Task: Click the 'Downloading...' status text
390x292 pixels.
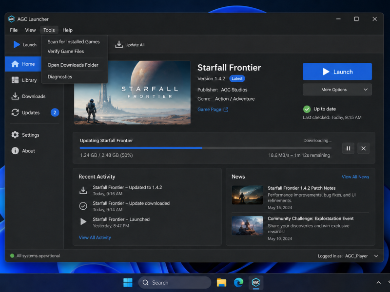Action: click(317, 141)
